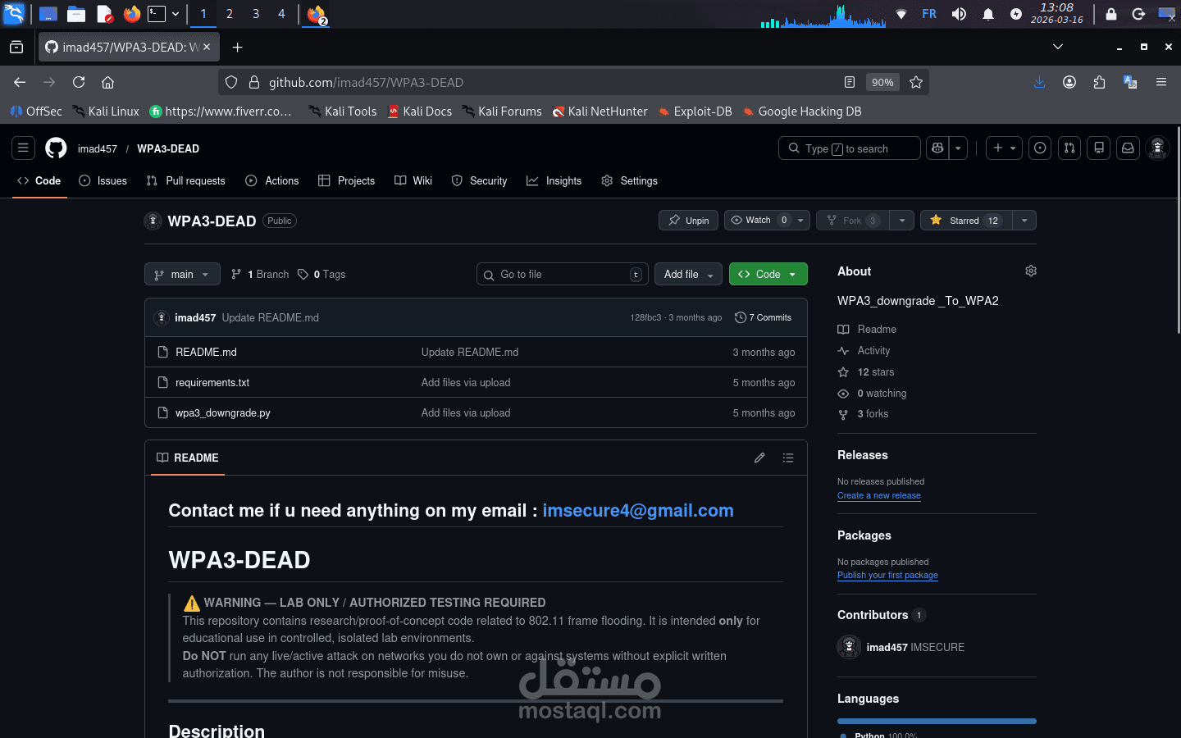Unpin the repository from profile

(688, 220)
